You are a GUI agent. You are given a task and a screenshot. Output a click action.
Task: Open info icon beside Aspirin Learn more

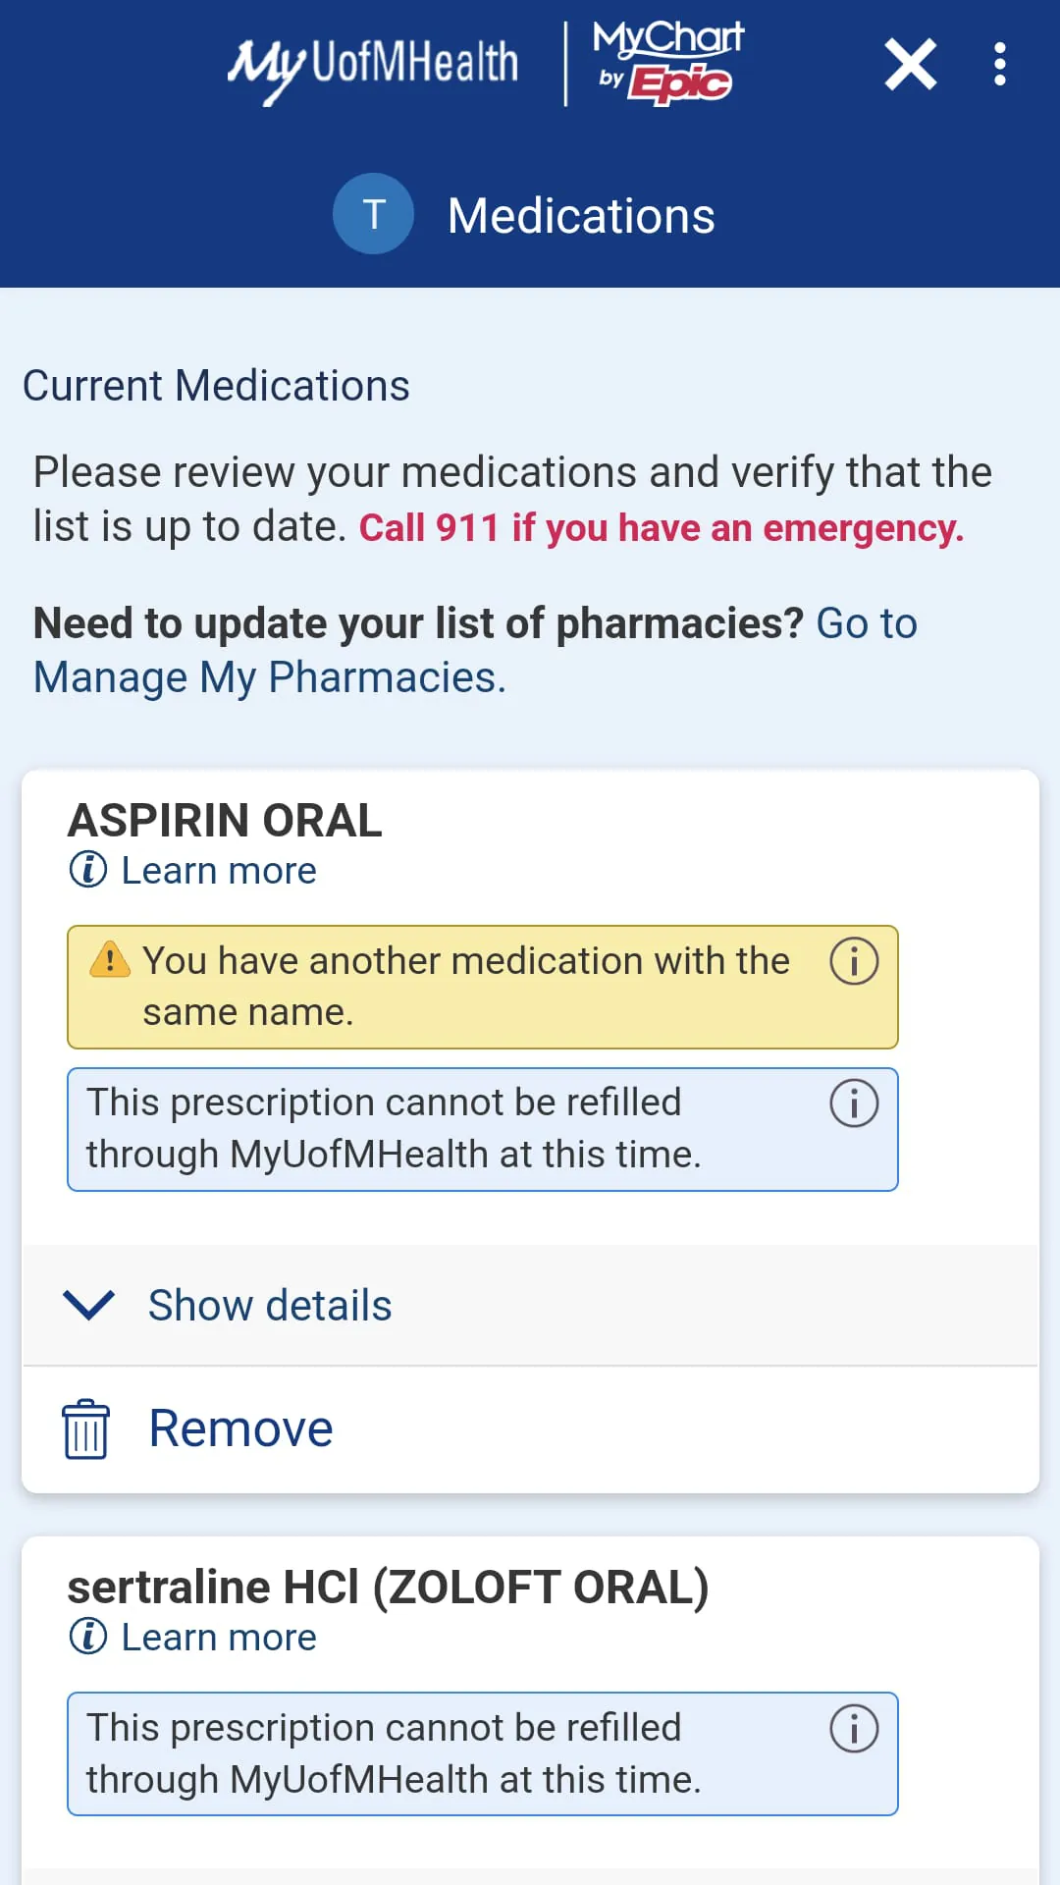(x=88, y=870)
